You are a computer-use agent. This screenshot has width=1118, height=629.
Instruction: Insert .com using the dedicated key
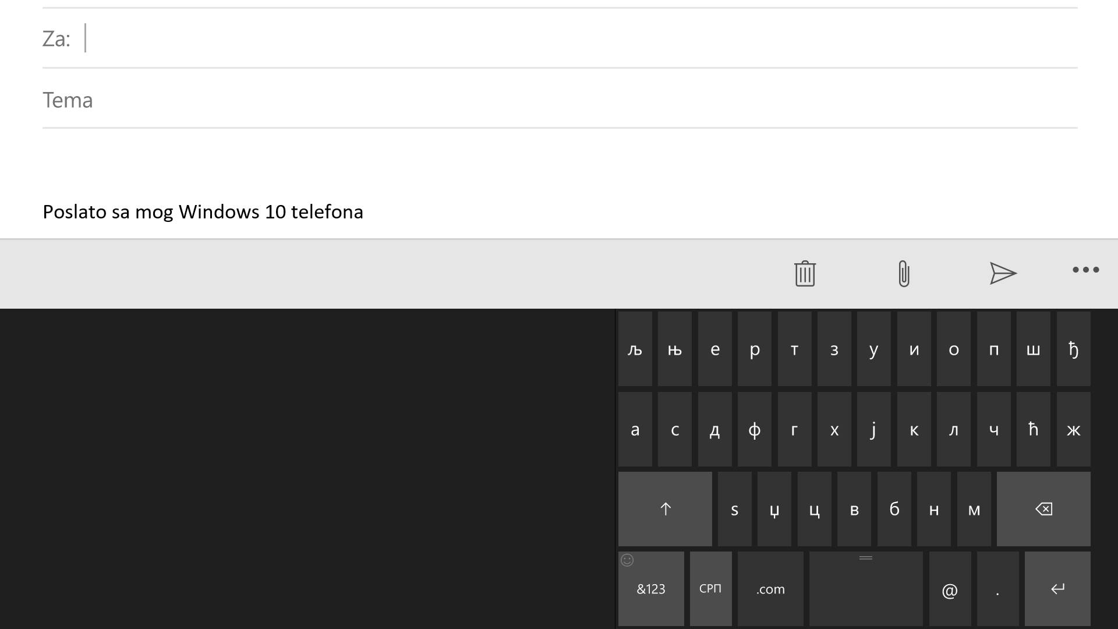tap(770, 589)
